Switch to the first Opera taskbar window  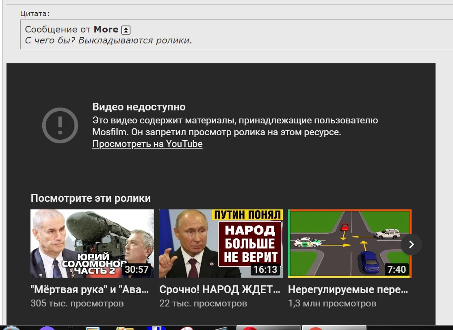(x=268, y=328)
